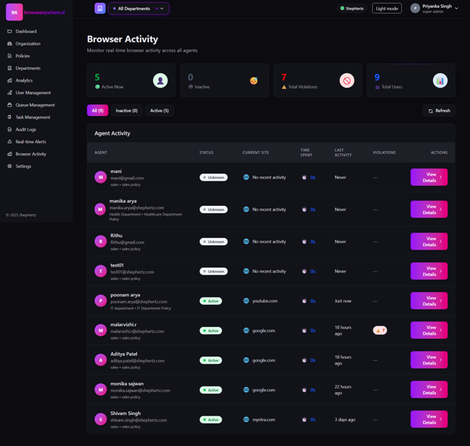Image resolution: width=470 pixels, height=446 pixels.
Task: Refresh the browser activity list
Action: tap(439, 111)
